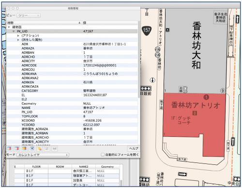
Task: Click the up arrow sign near 地下駐車場出口
Action: click(237, 19)
